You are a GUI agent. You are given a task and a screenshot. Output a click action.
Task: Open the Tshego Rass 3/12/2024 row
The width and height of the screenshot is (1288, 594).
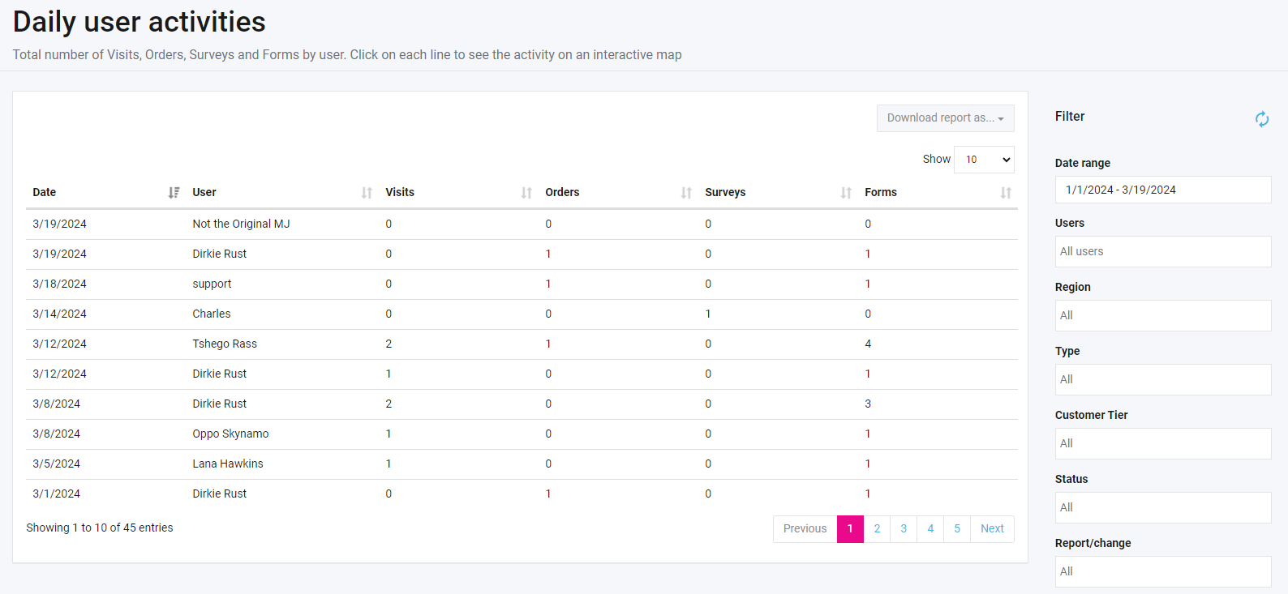pos(225,344)
